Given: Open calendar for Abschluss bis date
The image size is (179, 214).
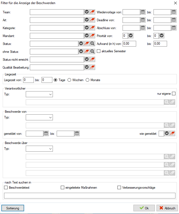Looking at the screenshot, I should [x=174, y=28].
